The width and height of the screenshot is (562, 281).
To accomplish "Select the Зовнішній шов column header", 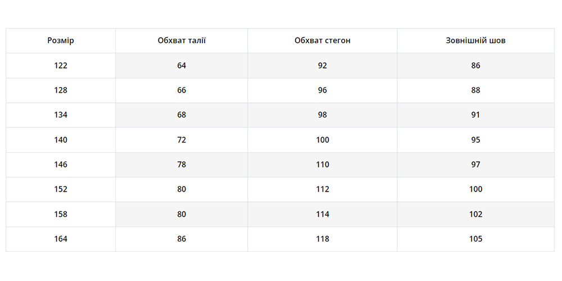I will click(x=475, y=40).
